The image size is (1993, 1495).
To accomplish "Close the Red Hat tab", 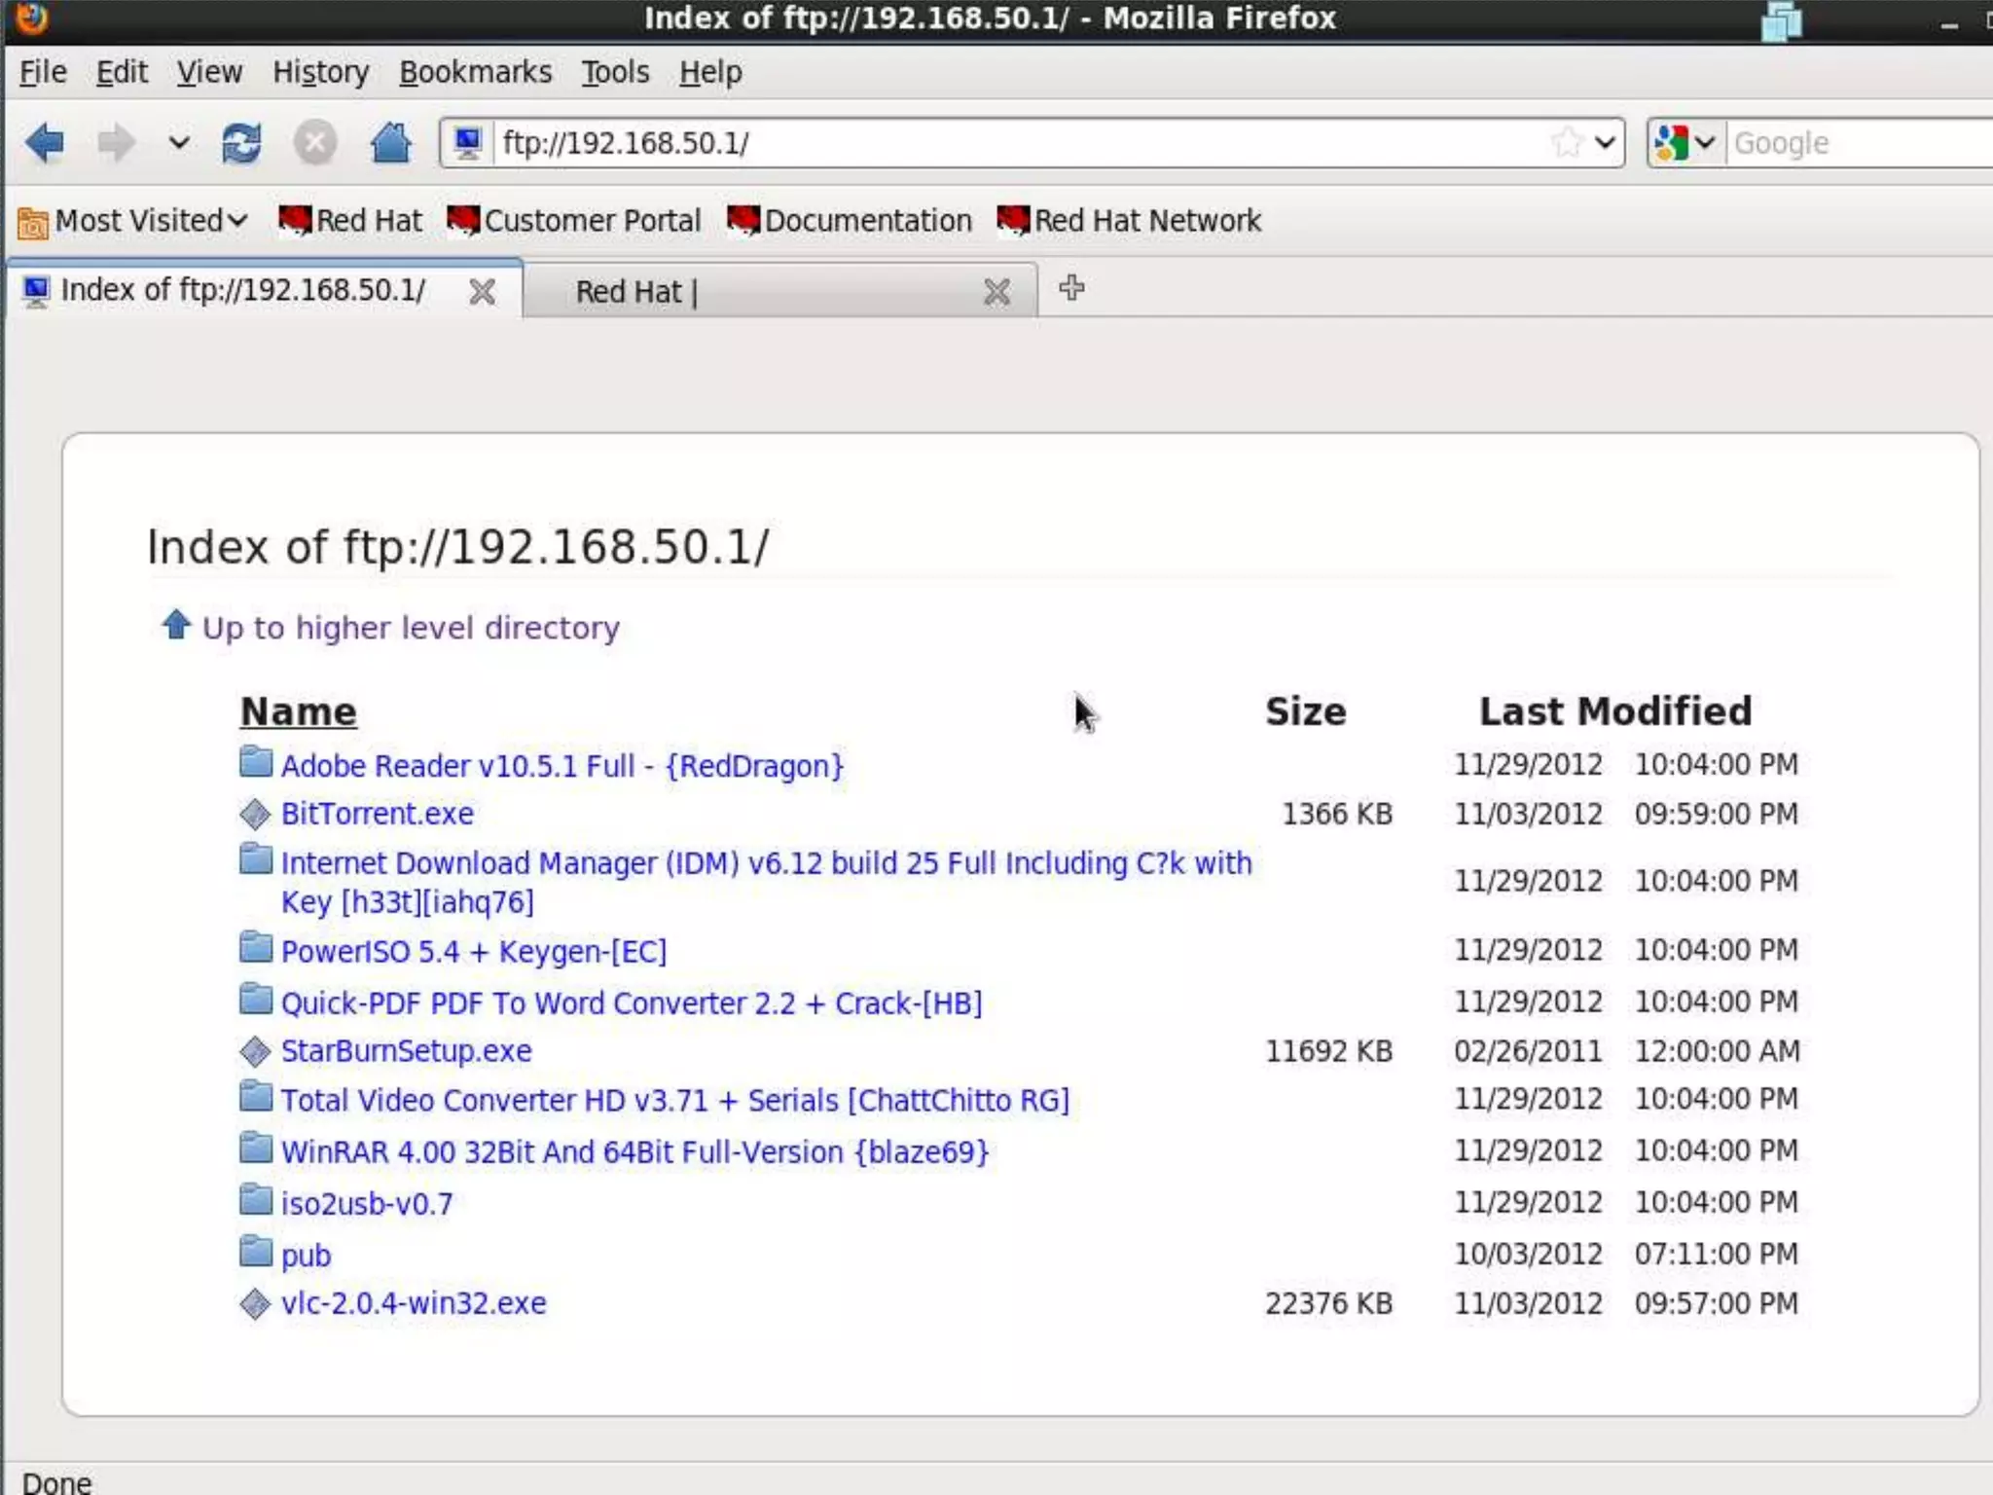I will point(996,291).
